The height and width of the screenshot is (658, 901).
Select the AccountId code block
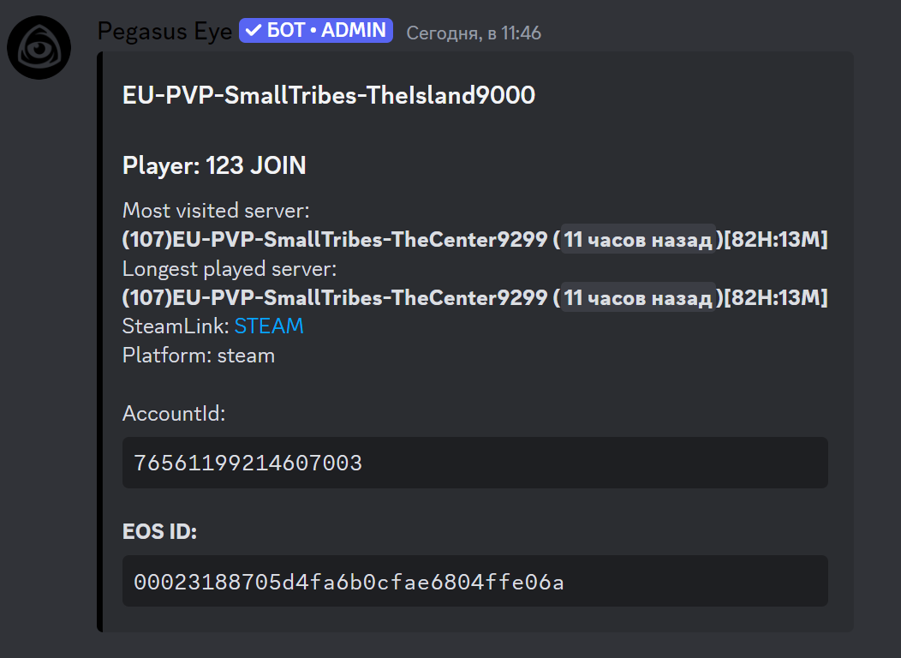coord(475,463)
